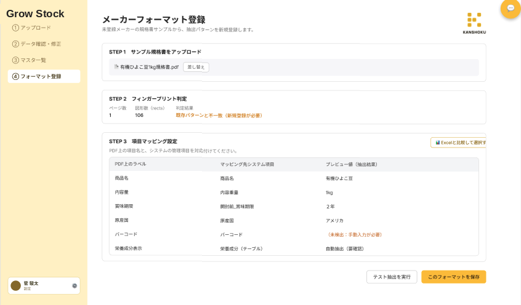Open マスター一覧 in sidebar

click(29, 60)
